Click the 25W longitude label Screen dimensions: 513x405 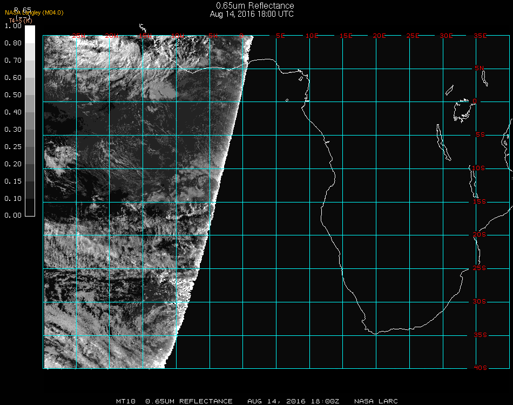click(78, 36)
